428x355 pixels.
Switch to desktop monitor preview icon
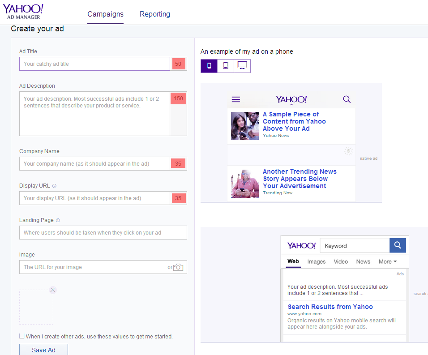(x=242, y=66)
